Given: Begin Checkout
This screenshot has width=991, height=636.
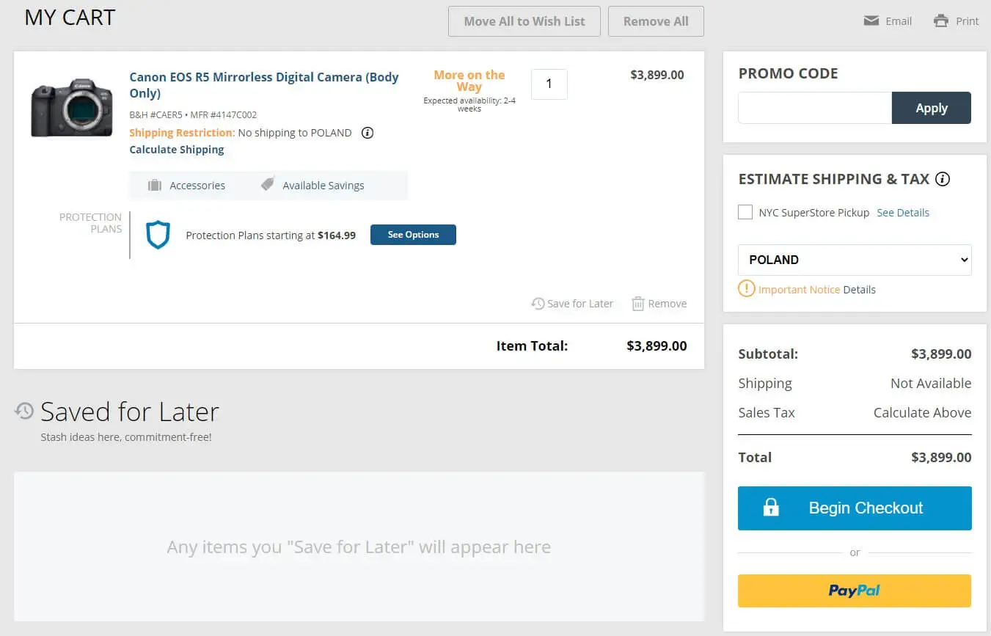Looking at the screenshot, I should tap(855, 508).
